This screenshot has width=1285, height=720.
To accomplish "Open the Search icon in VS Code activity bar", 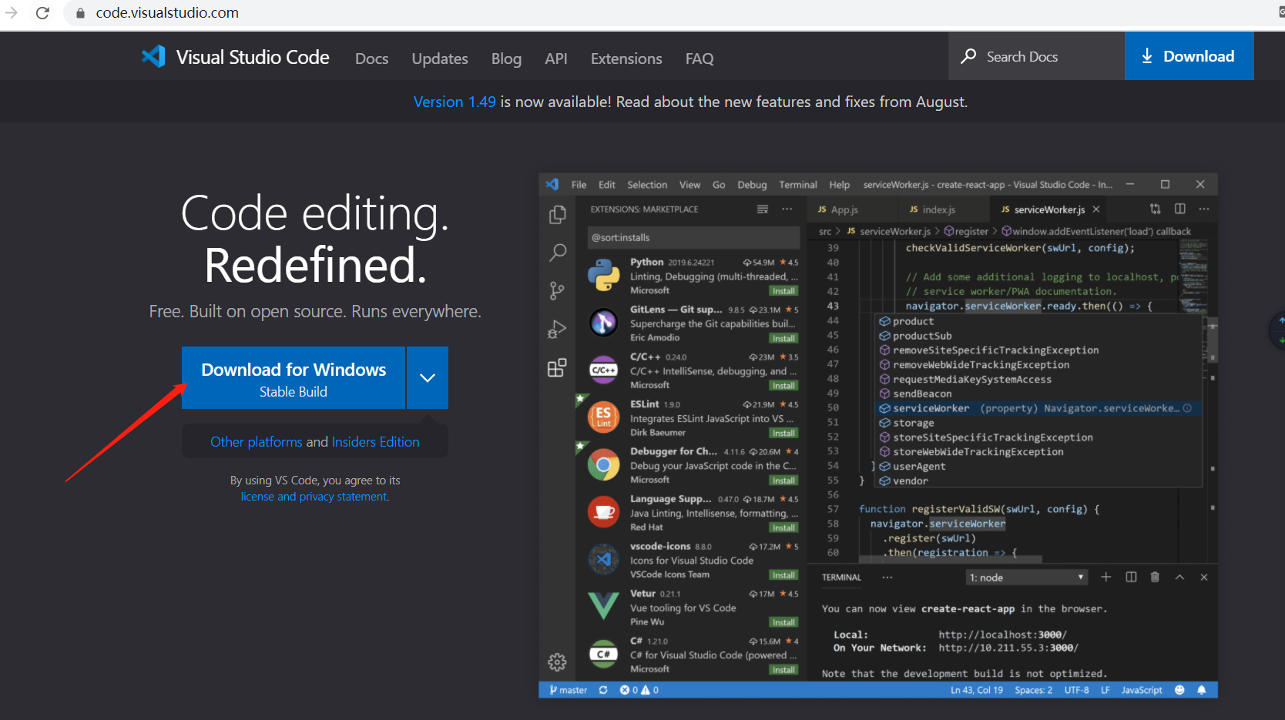I will pos(557,253).
